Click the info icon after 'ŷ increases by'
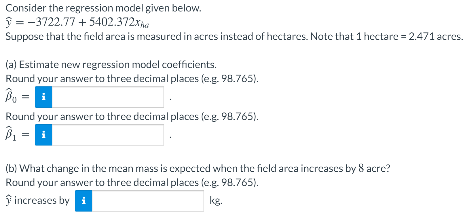 pyautogui.click(x=83, y=201)
